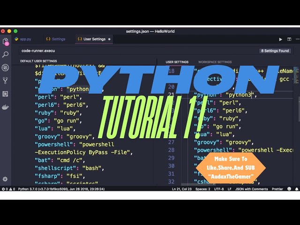Screen dimensions: 300x225
Task: Click line number 31 in user settings gutter
Action: click(171, 174)
